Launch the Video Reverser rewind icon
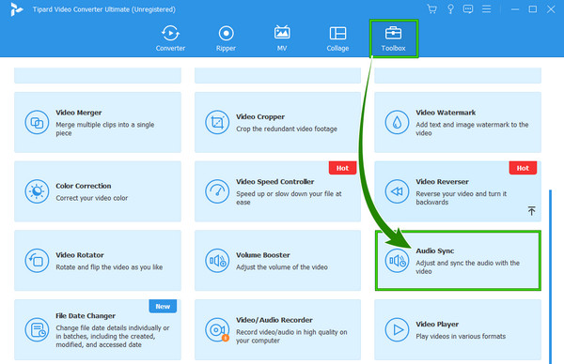Image resolution: width=564 pixels, height=364 pixels. [x=397, y=191]
